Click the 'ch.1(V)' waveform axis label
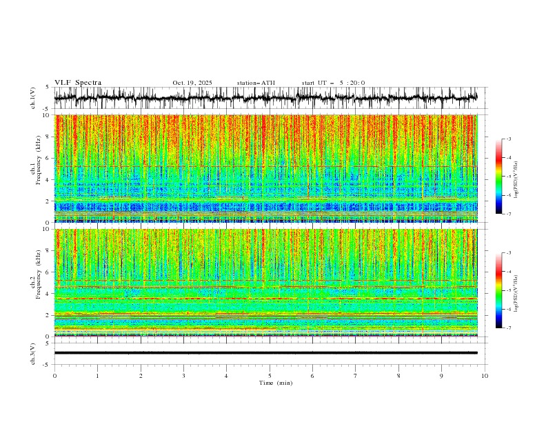Image resolution: width=546 pixels, height=422 pixels. tap(33, 98)
